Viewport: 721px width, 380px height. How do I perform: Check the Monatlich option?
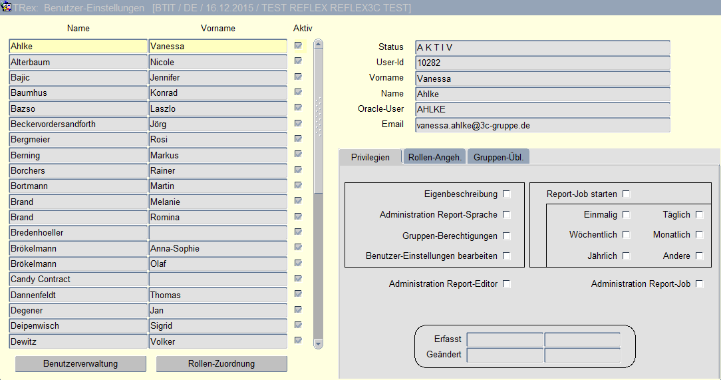tap(699, 234)
